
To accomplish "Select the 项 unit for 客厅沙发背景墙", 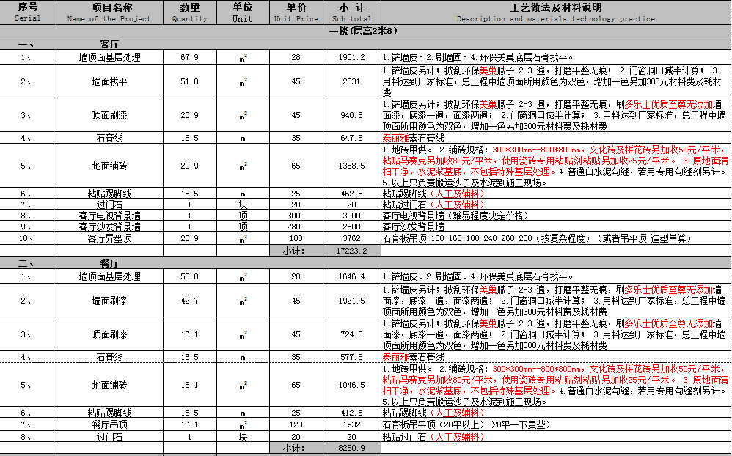I will click(243, 227).
